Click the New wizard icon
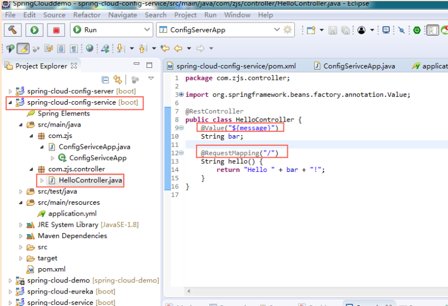Image resolution: width=448 pixels, height=306 pixels. tap(311, 30)
